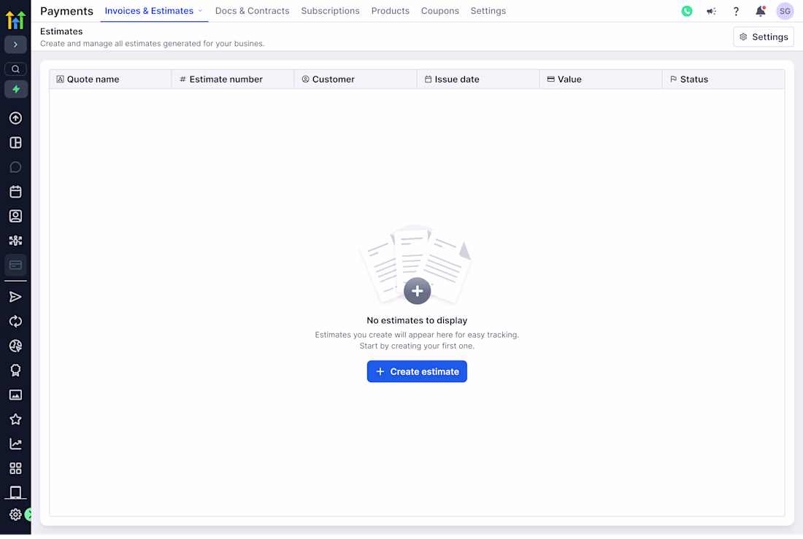The height and width of the screenshot is (539, 803).
Task: Open the contacts icon in sidebar
Action: pyautogui.click(x=15, y=217)
